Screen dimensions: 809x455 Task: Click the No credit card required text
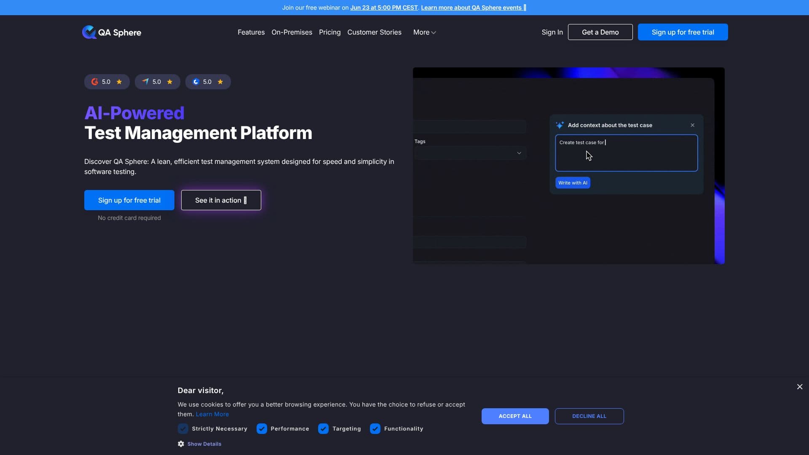click(129, 218)
